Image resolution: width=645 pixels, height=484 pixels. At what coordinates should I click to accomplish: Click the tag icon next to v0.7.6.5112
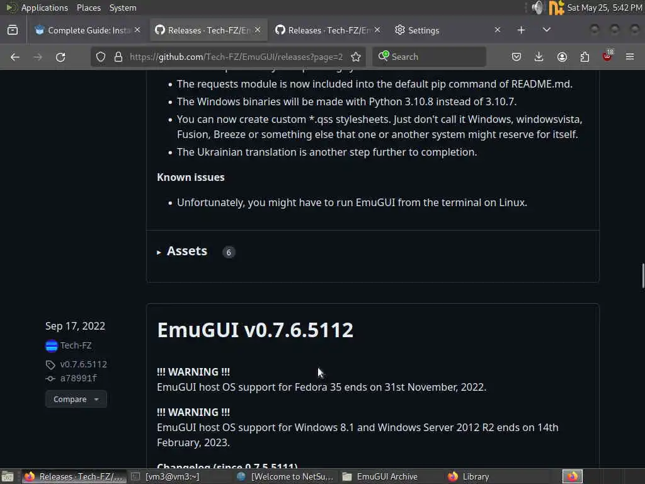tap(50, 365)
